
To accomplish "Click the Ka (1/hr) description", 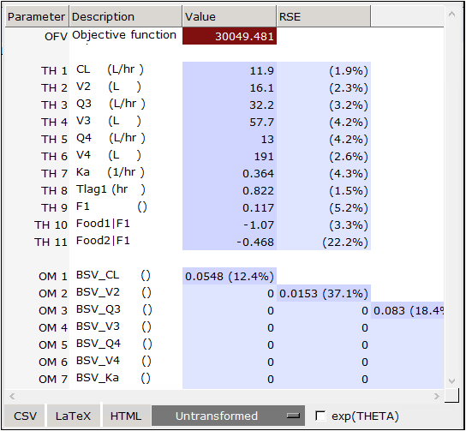I will [x=110, y=172].
